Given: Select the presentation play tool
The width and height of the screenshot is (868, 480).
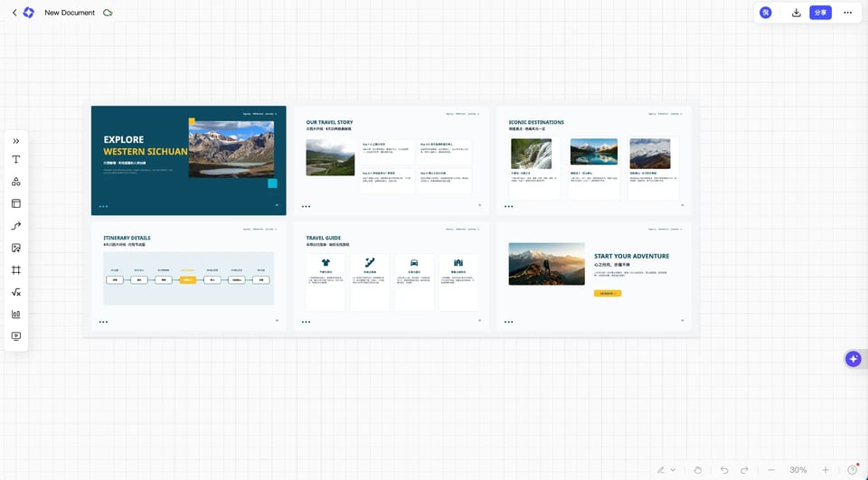Looking at the screenshot, I should click(16, 336).
